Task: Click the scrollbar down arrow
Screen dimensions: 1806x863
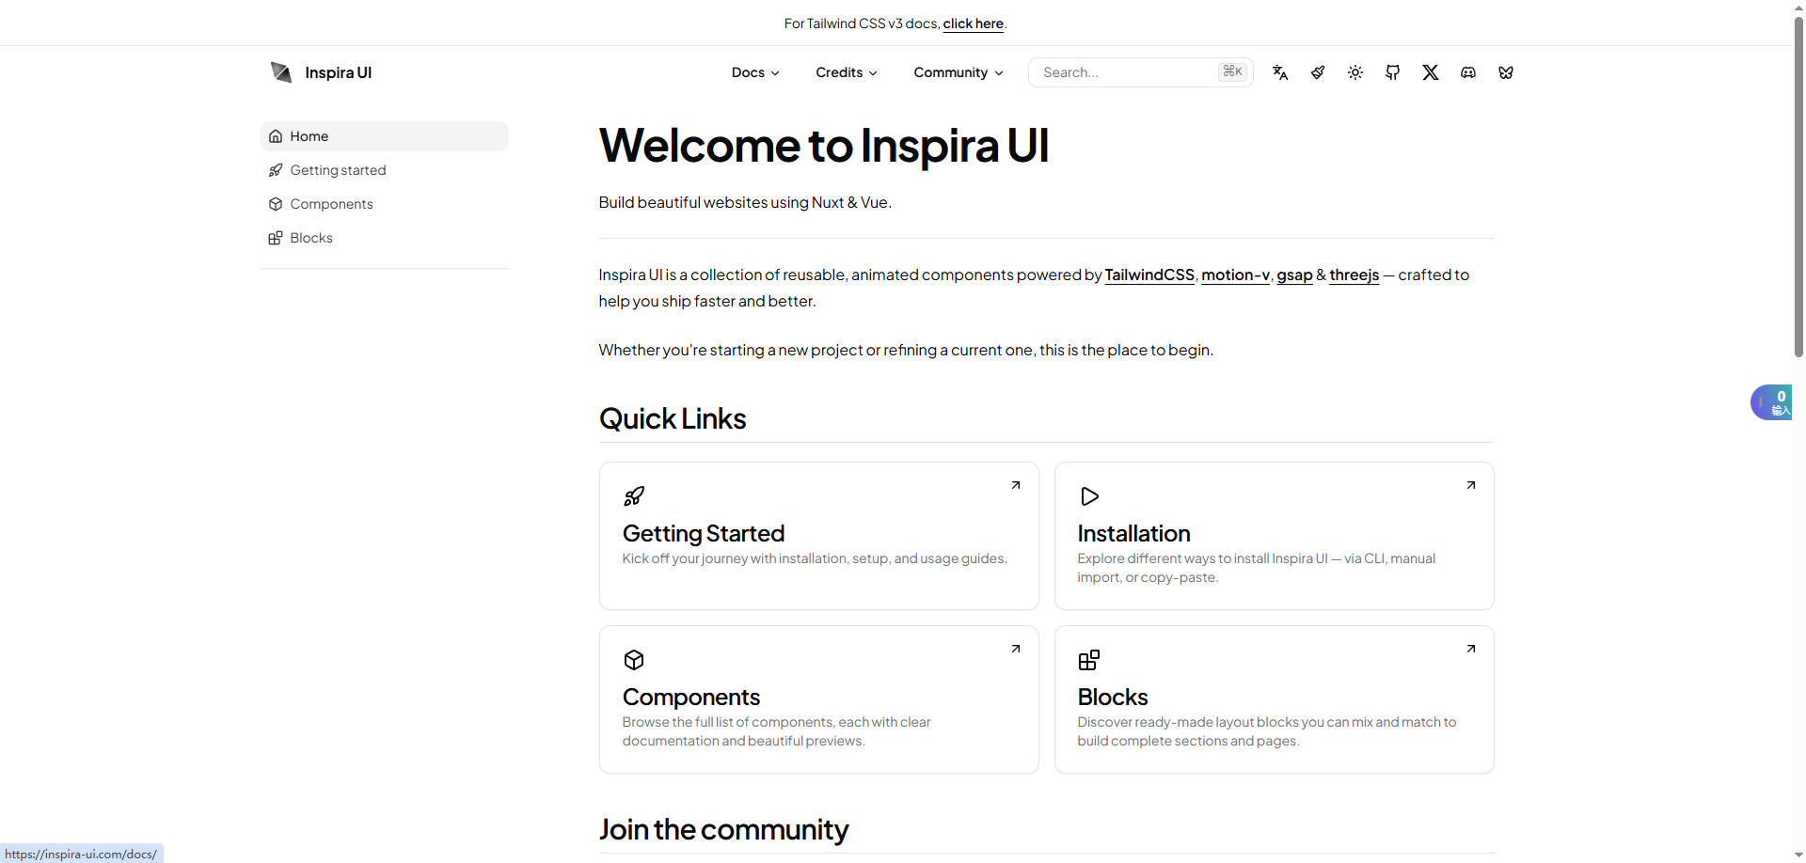Action: click(1798, 855)
